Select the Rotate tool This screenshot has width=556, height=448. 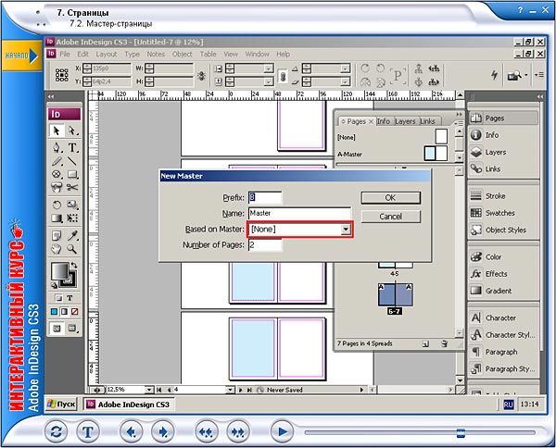(x=57, y=205)
